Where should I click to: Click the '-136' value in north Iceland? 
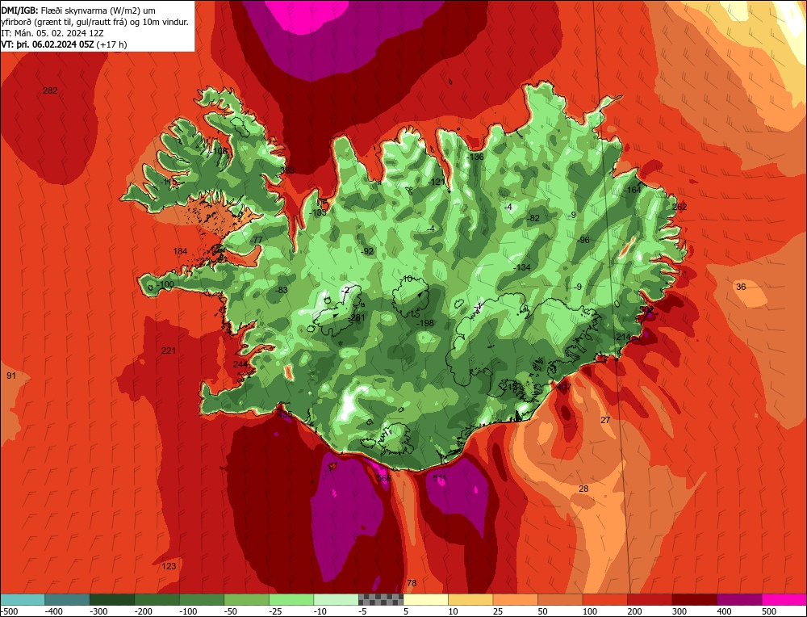click(x=475, y=157)
